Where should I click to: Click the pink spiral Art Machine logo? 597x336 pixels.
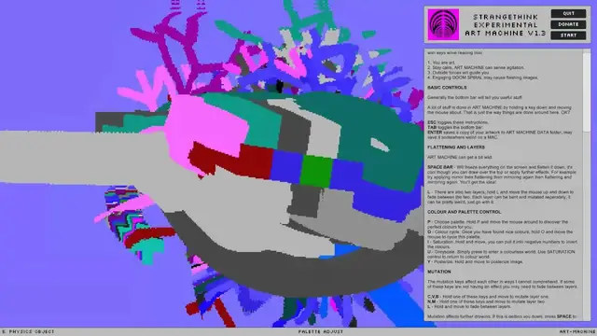coord(443,25)
